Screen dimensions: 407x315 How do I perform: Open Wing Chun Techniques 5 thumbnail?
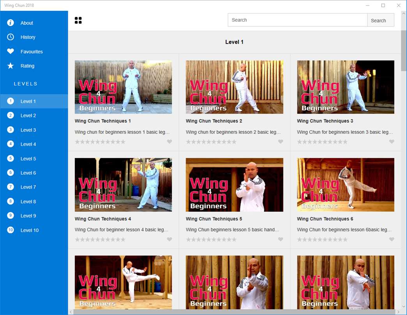click(234, 185)
